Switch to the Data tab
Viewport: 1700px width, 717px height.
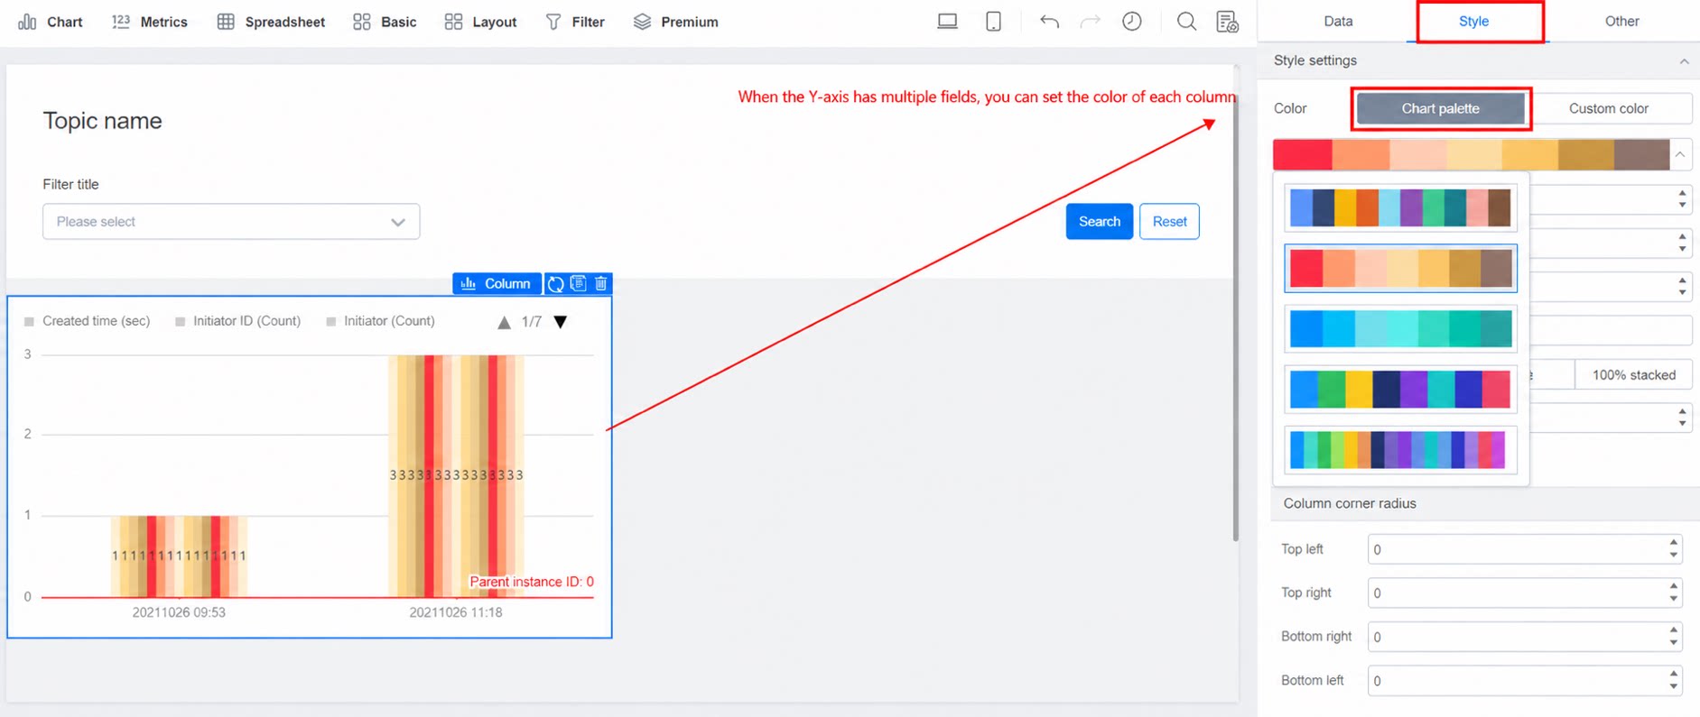pyautogui.click(x=1338, y=22)
